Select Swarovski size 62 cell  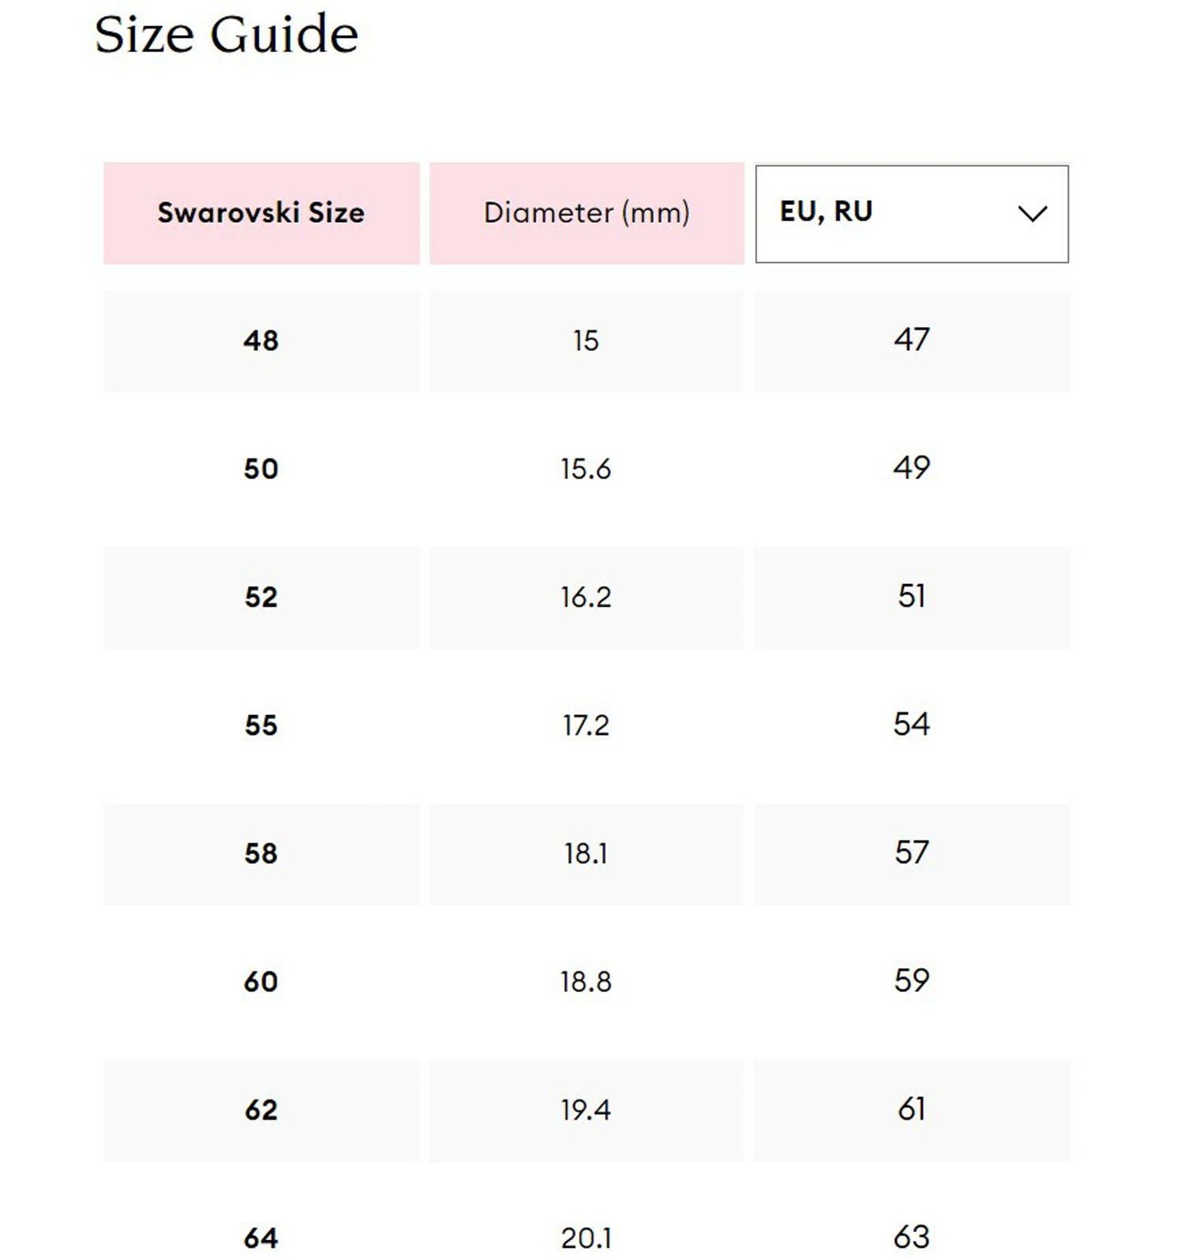[x=261, y=1110]
